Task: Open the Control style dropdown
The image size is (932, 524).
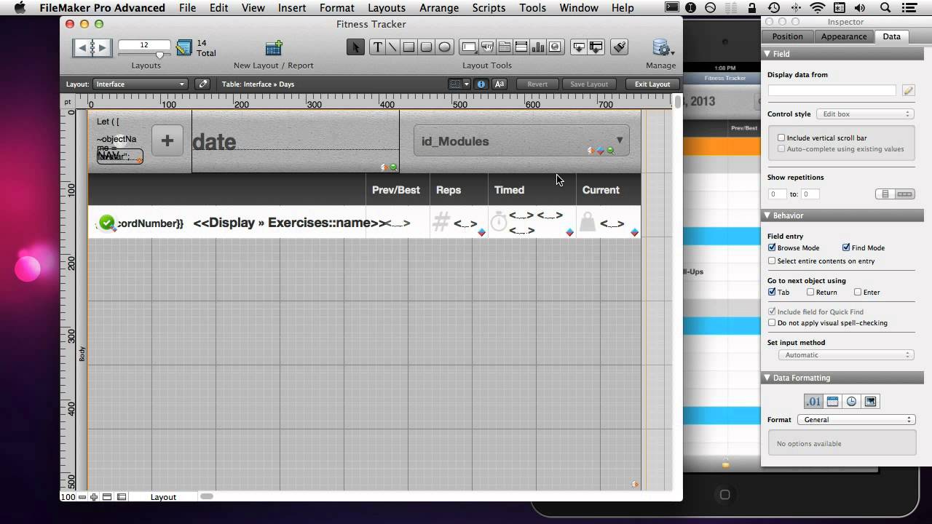Action: tap(865, 114)
